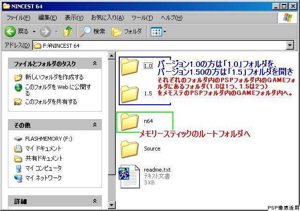This screenshot has height=211, width=300.
Task: Open the お気に入り(A) menu
Action: pos(107,18)
